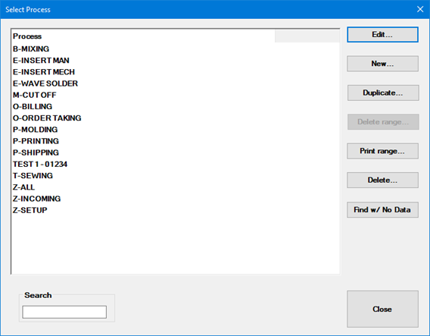Focus the Search text field
The height and width of the screenshot is (336, 430).
coord(64,312)
